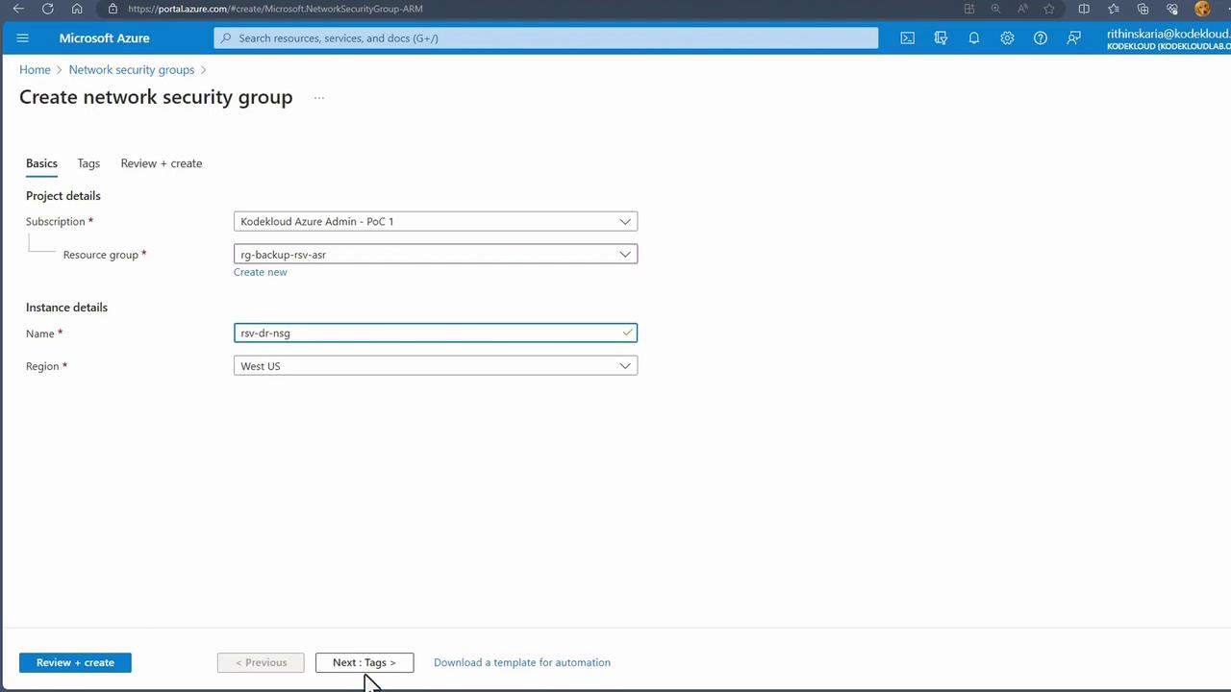This screenshot has width=1231, height=692.
Task: Reload the page with the refresh icon
Action: click(47, 9)
